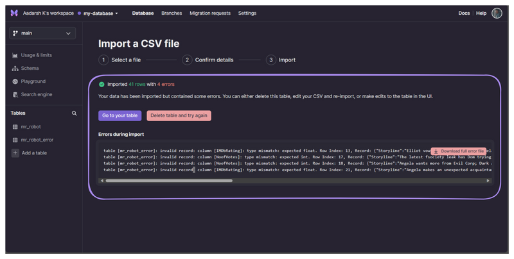514x259 pixels.
Task: Click Go to your table button
Action: point(120,116)
